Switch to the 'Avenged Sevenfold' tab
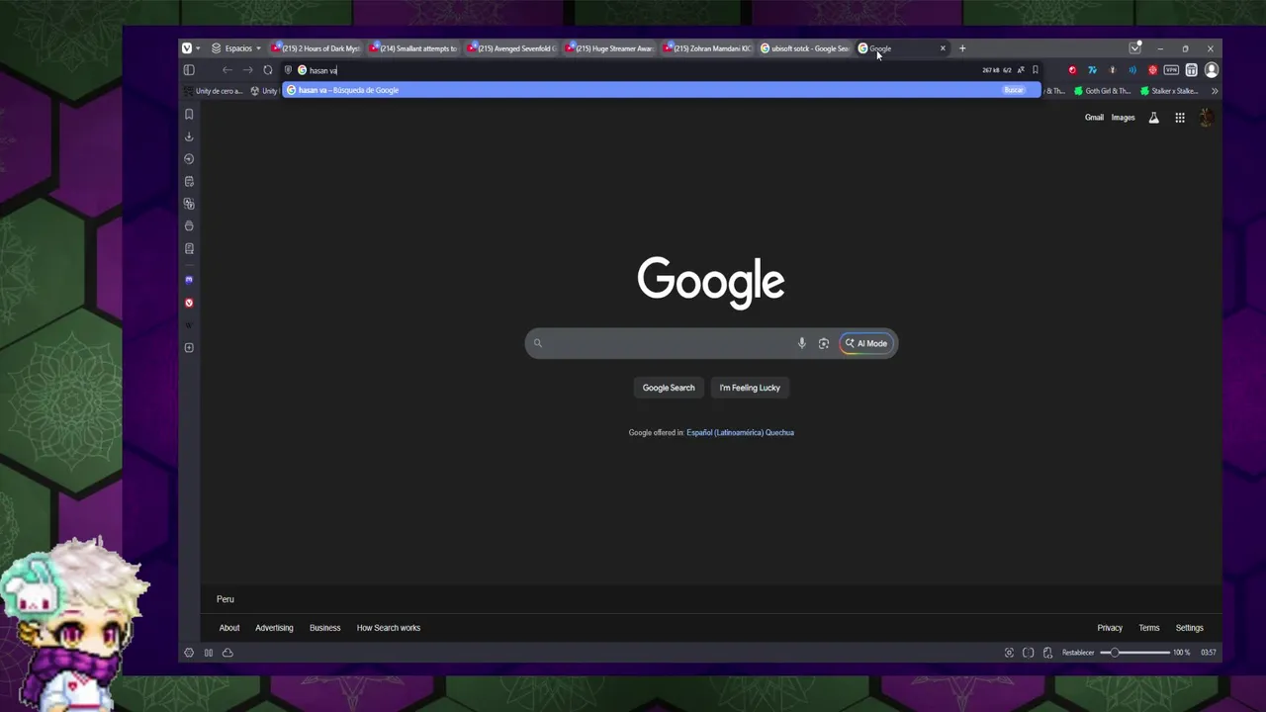1266x712 pixels. 512,48
